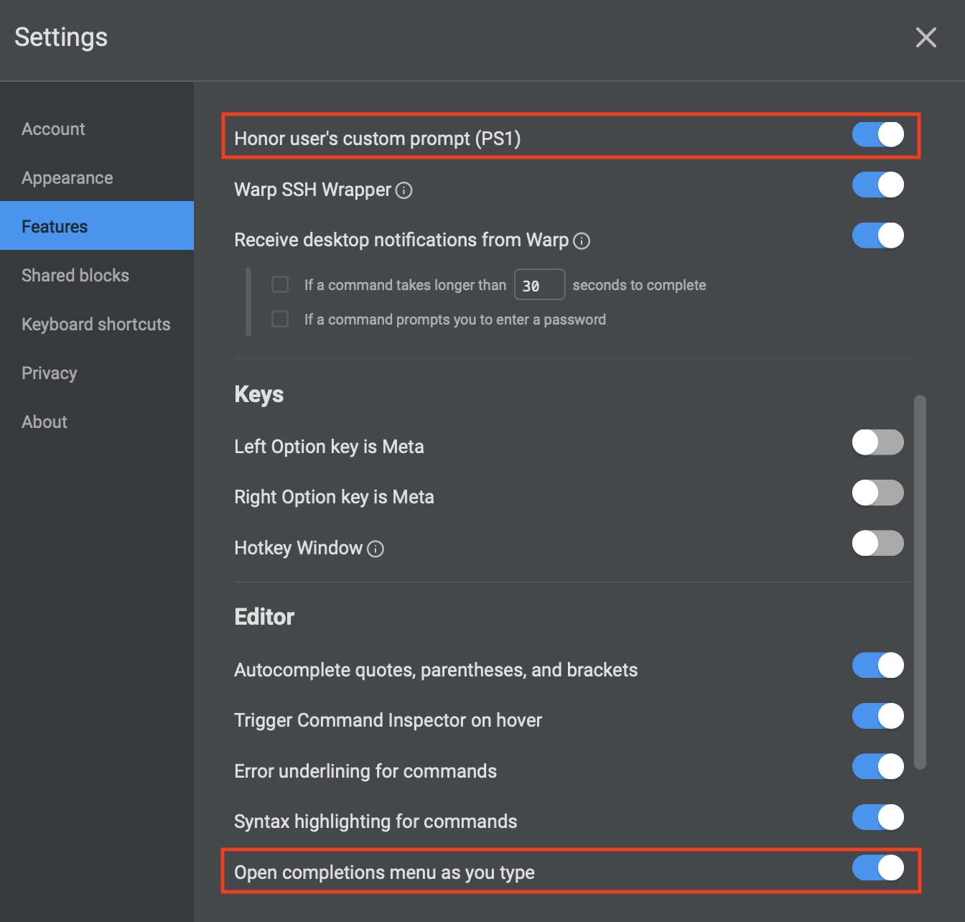Click the 30 seconds input field
The height and width of the screenshot is (922, 965).
point(539,284)
